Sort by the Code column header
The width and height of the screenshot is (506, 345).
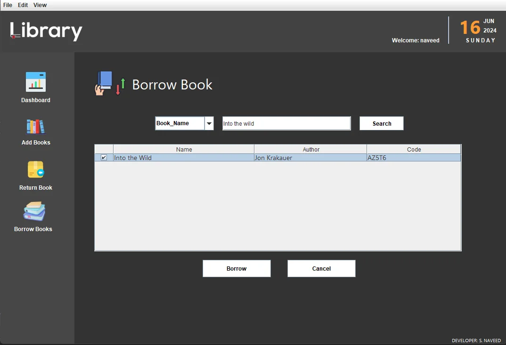point(414,149)
